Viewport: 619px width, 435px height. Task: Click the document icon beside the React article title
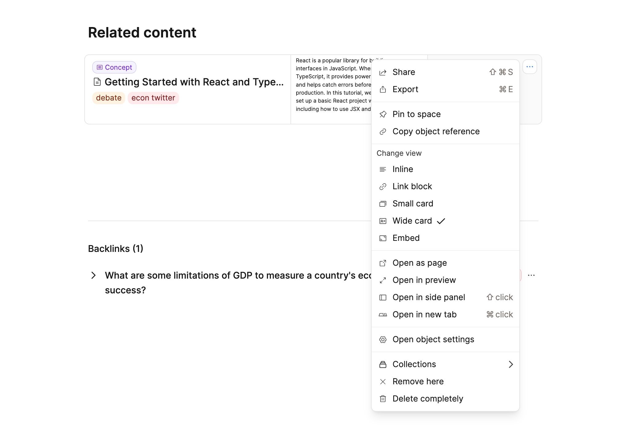pos(97,82)
